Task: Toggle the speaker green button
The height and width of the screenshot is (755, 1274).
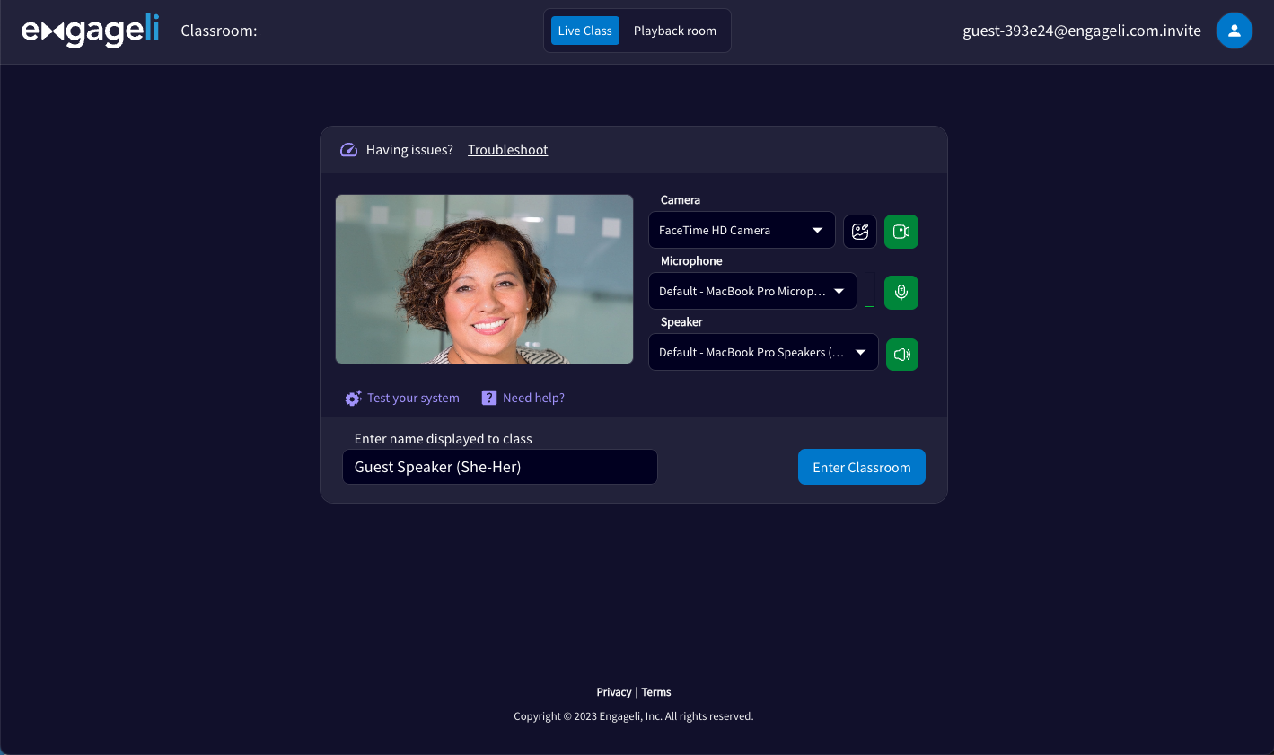Action: [902, 355]
